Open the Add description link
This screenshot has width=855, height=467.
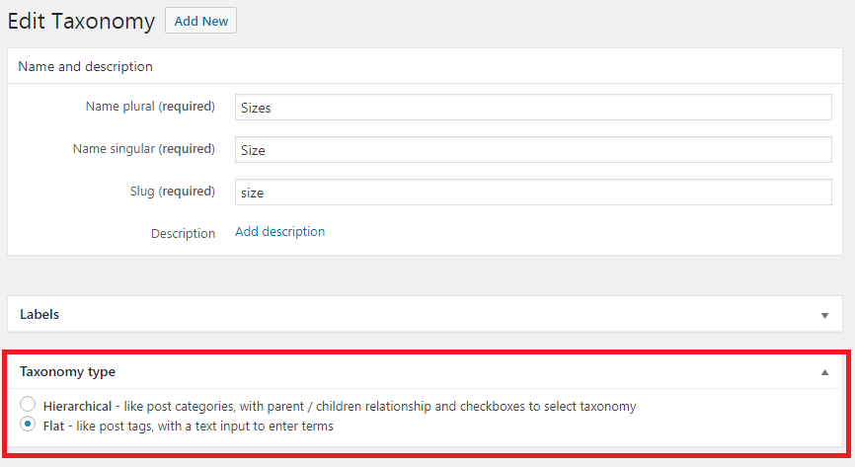coord(279,231)
